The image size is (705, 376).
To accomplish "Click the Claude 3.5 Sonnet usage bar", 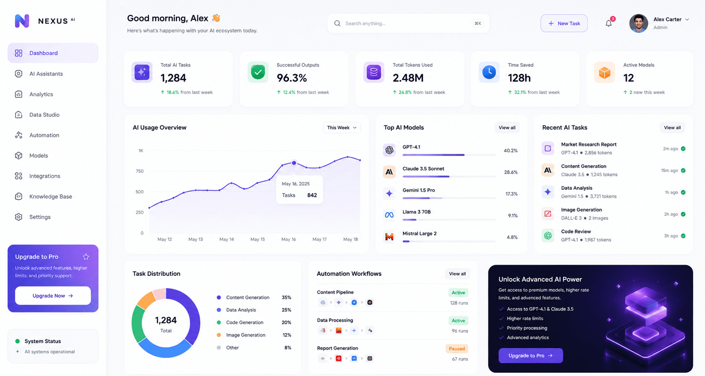I will pos(449,177).
